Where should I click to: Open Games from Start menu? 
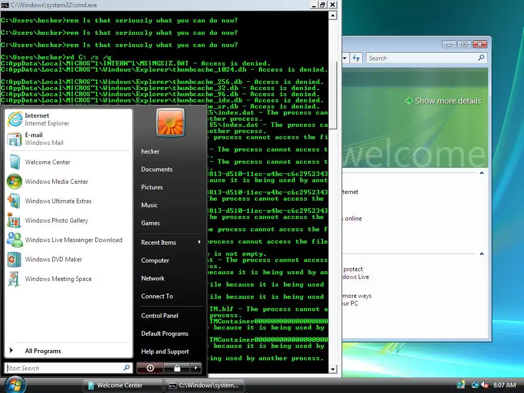pyautogui.click(x=150, y=223)
